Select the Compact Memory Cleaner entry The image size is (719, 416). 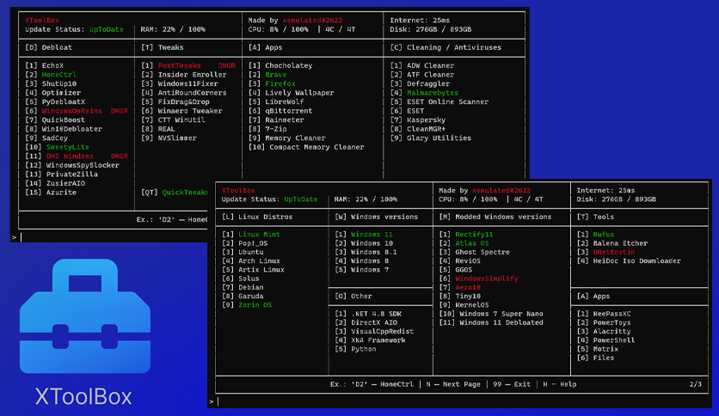pyautogui.click(x=306, y=147)
